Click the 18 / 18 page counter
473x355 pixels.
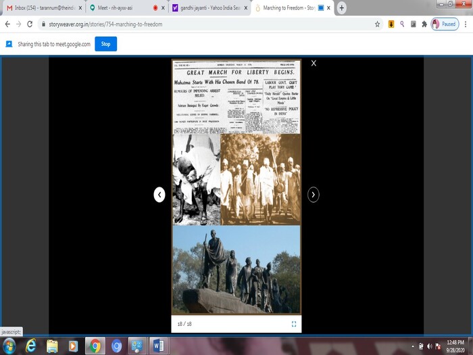[x=184, y=324]
